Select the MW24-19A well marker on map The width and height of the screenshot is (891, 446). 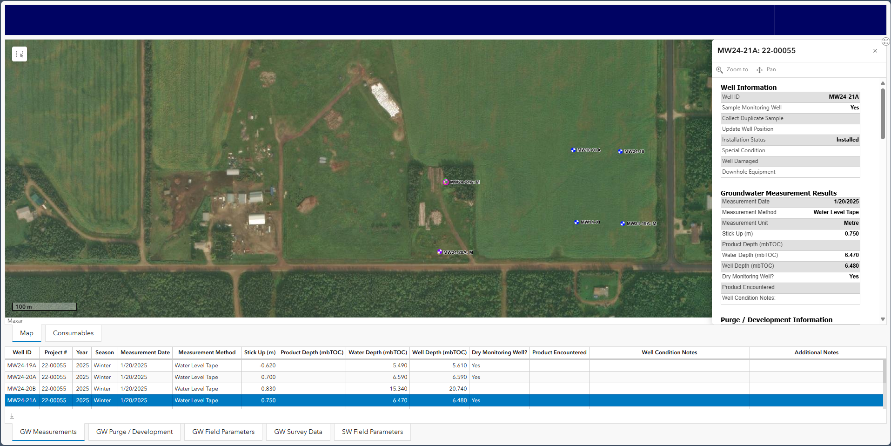coord(623,223)
